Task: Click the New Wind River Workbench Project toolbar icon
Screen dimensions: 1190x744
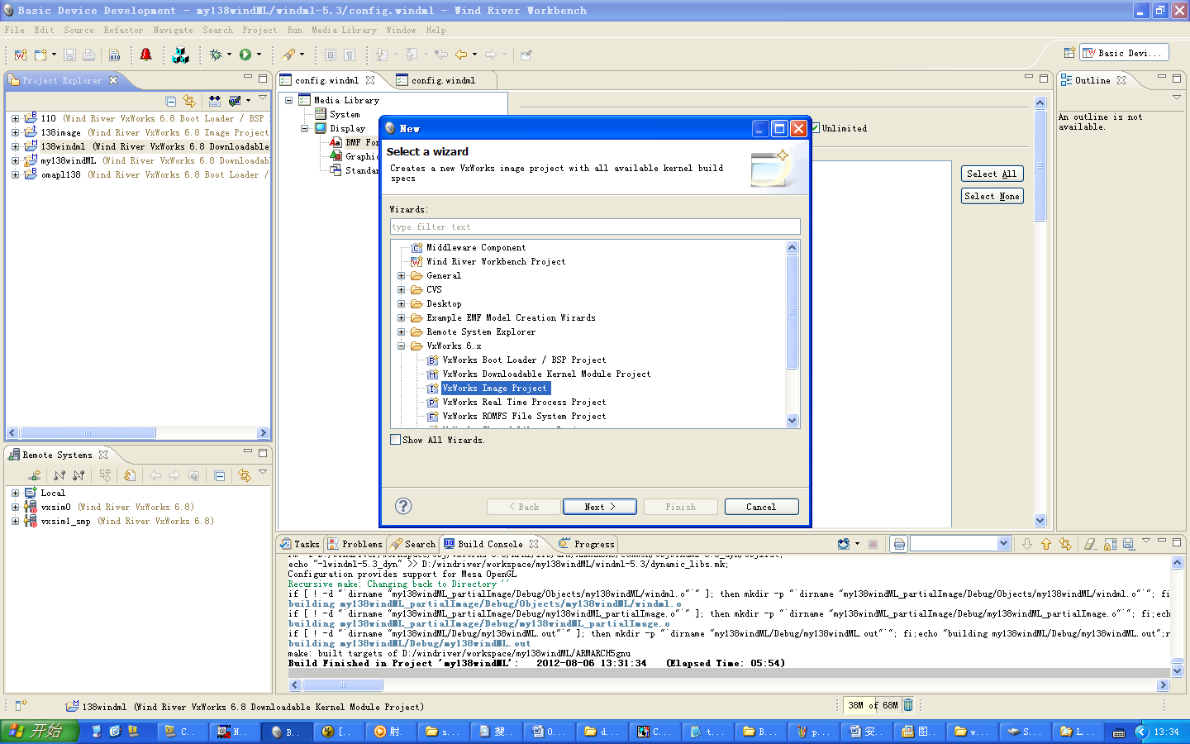Action: click(21, 55)
